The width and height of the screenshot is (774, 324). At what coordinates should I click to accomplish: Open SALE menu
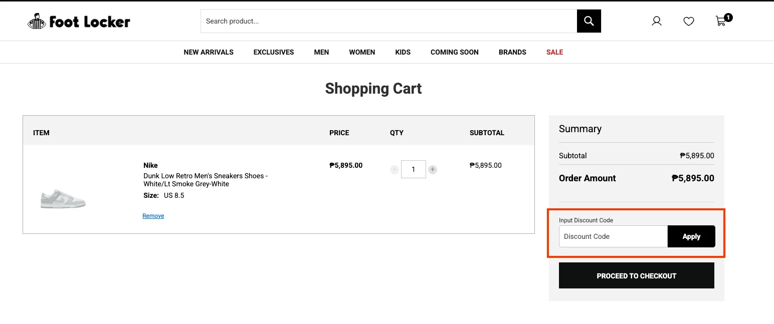coord(554,52)
